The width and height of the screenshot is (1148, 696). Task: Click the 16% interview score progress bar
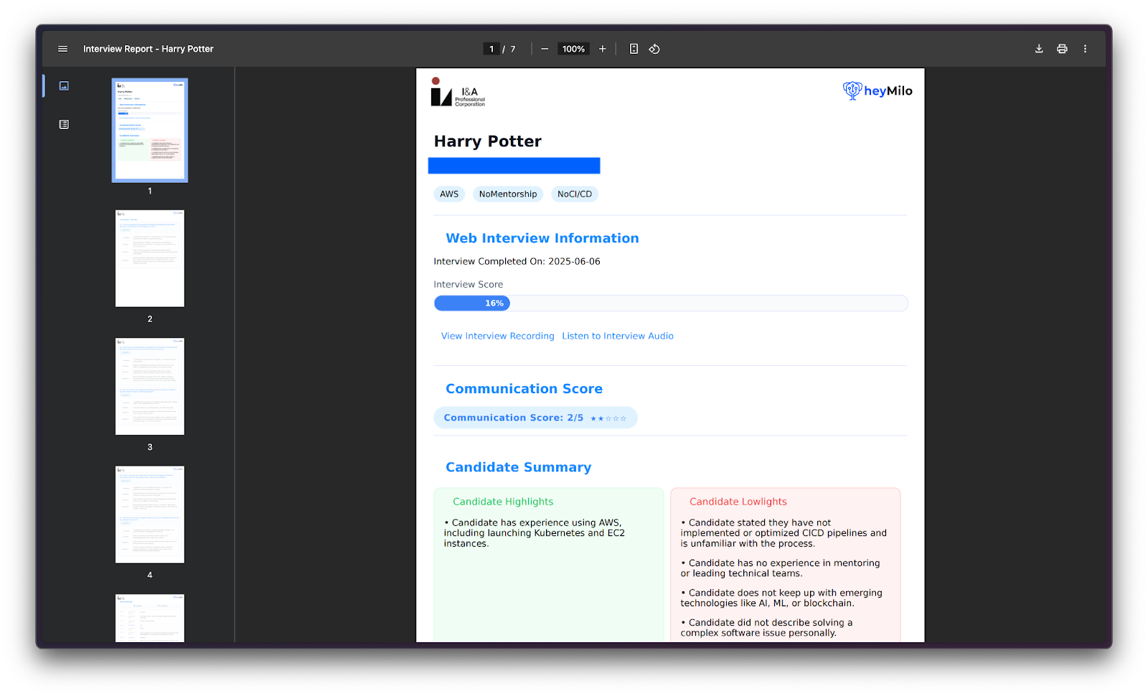[670, 304]
